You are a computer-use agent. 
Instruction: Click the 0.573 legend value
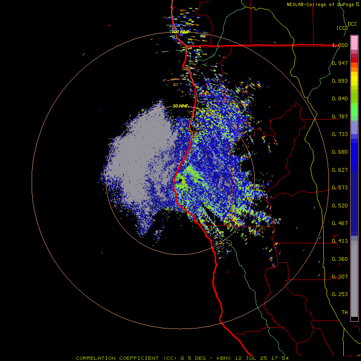click(340, 188)
